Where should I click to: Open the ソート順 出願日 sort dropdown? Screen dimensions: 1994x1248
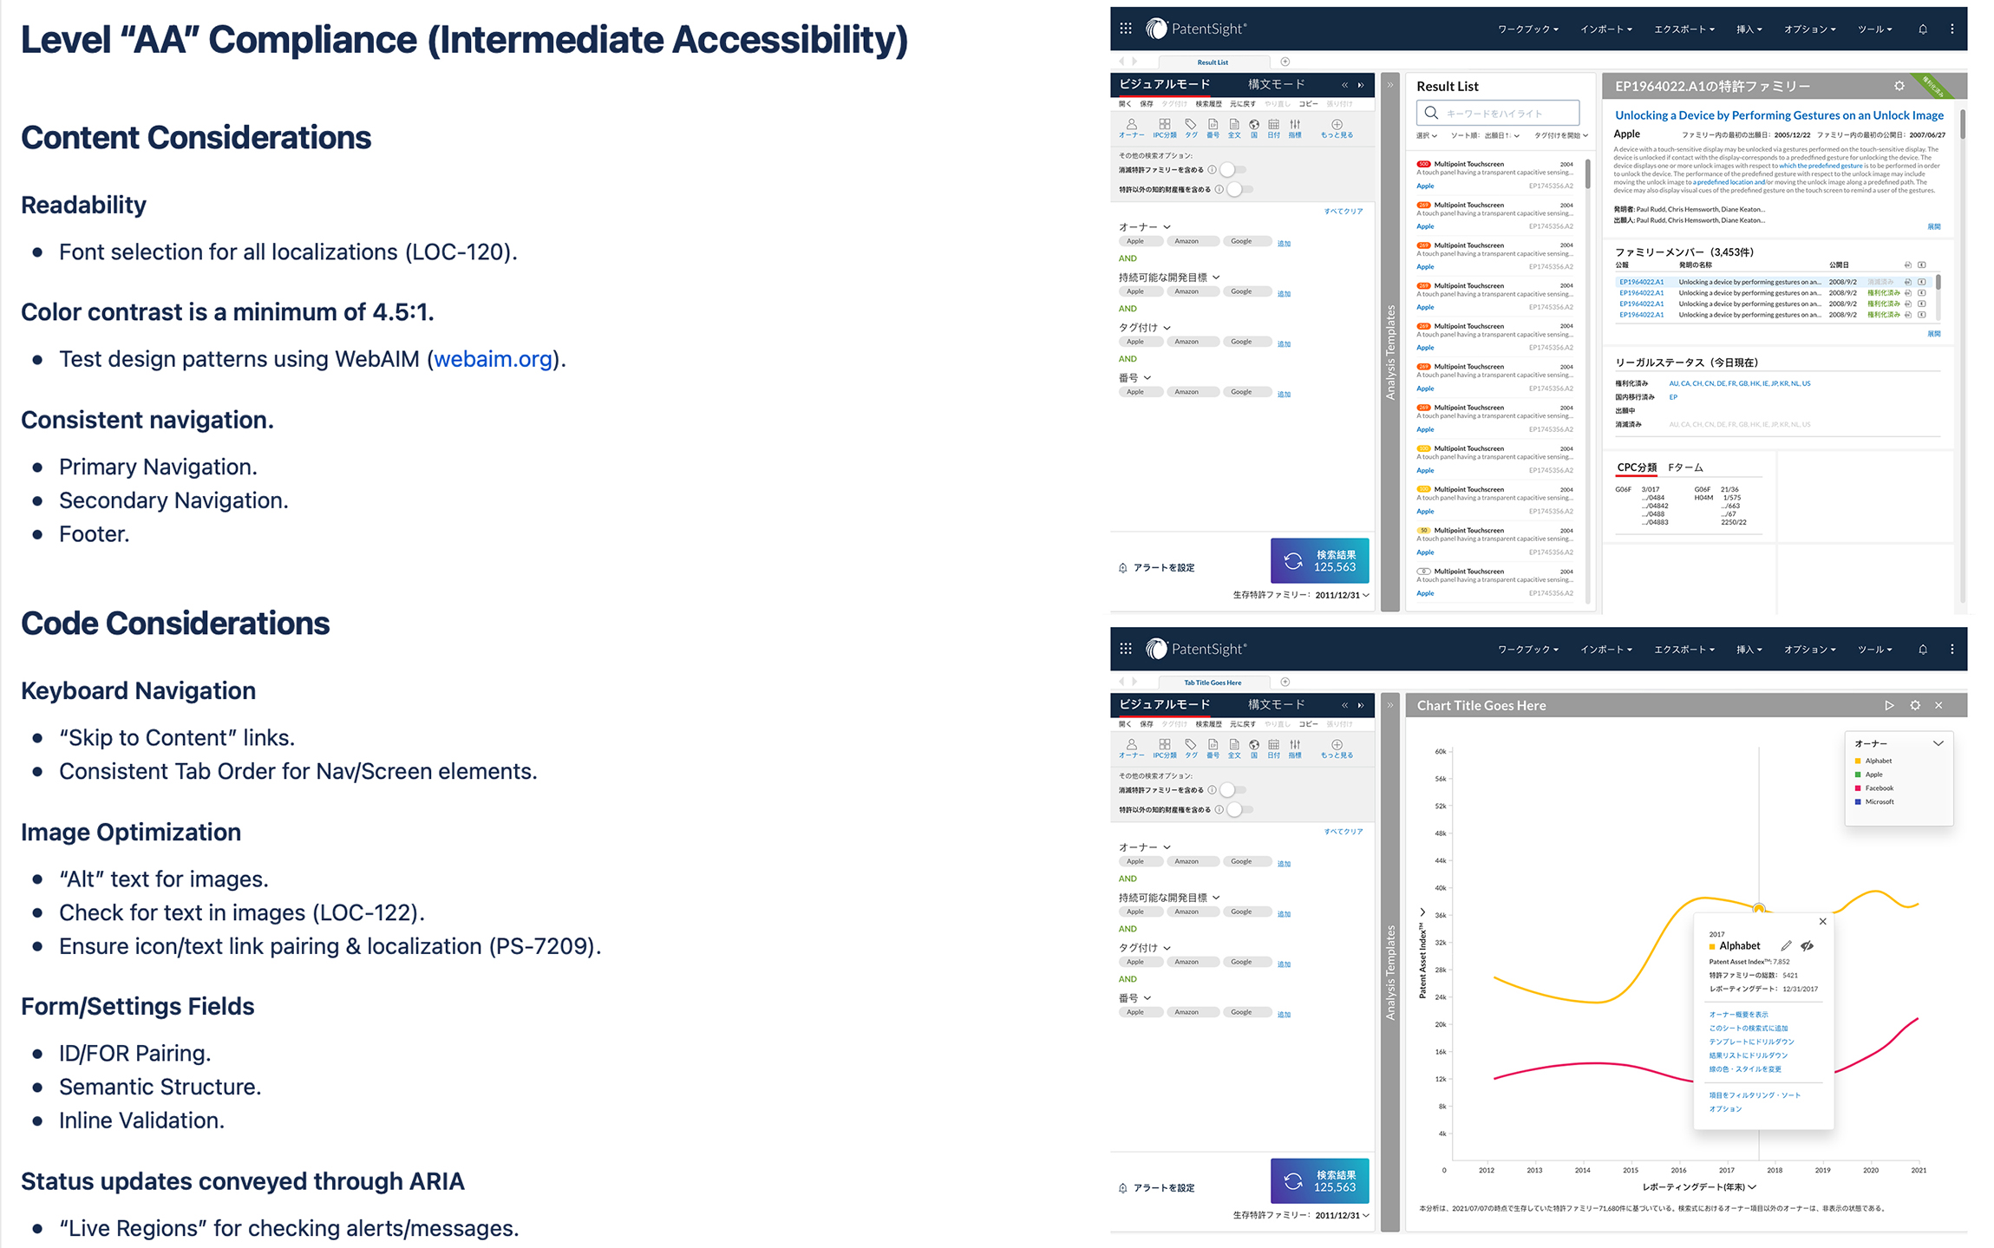1485,135
